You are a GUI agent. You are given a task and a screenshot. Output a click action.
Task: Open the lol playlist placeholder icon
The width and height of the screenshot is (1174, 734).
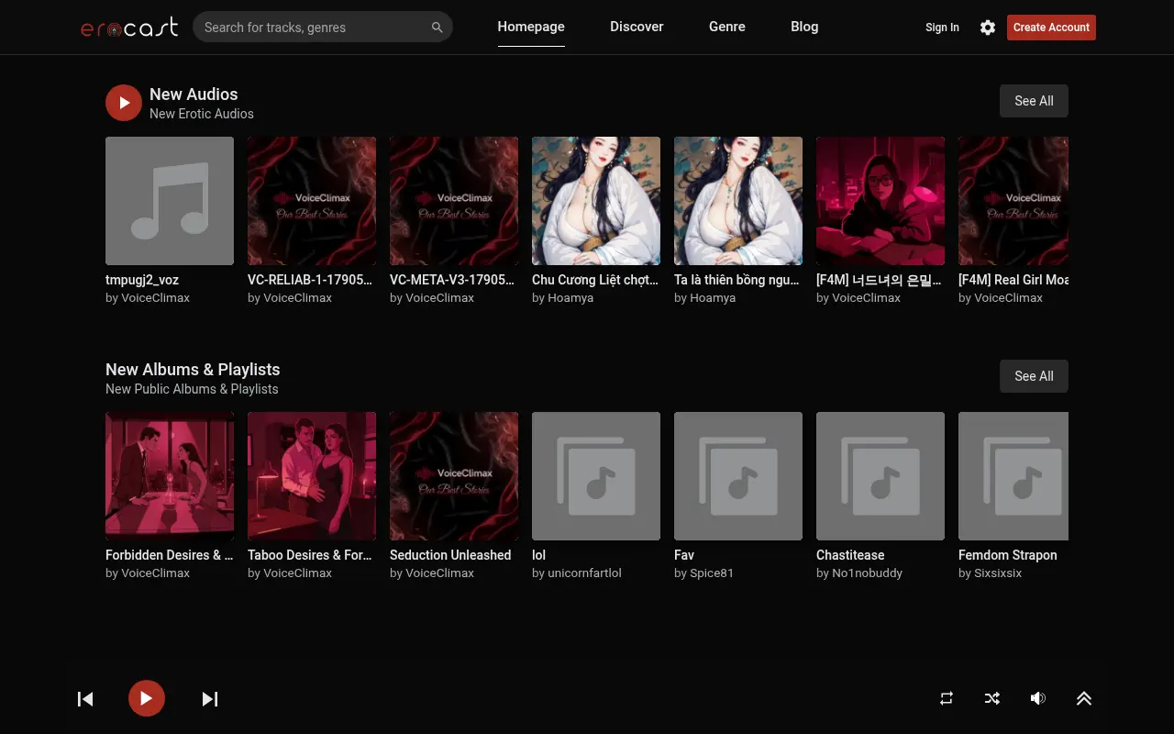coord(596,476)
